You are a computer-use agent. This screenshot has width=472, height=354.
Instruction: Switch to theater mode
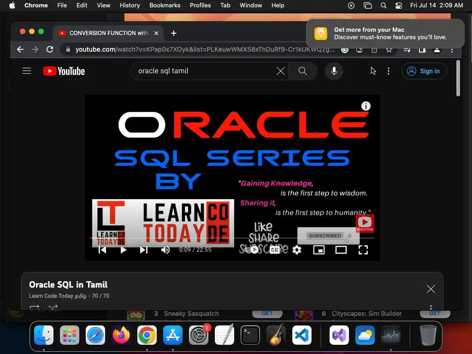(341, 250)
